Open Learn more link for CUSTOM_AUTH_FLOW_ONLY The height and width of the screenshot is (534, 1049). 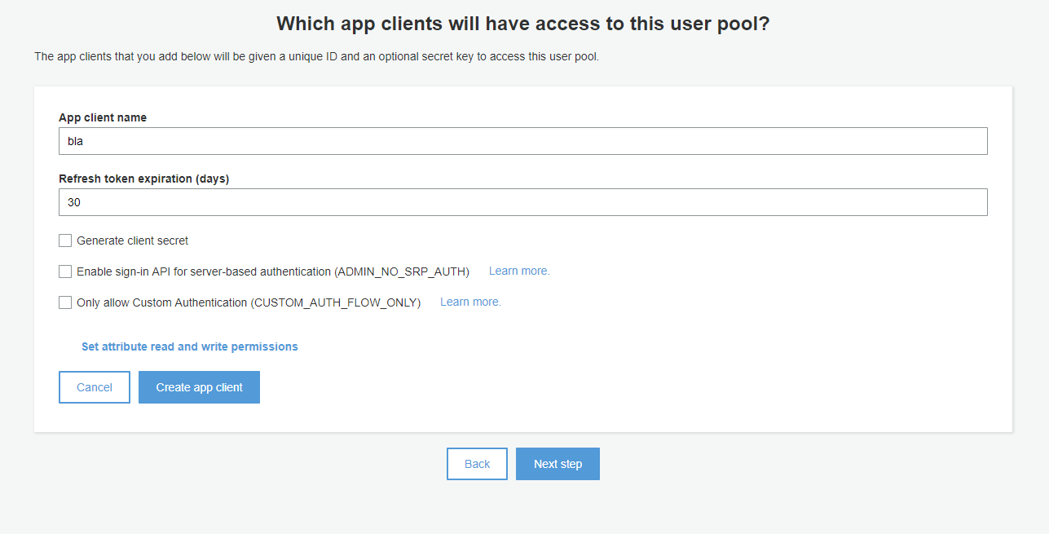470,302
